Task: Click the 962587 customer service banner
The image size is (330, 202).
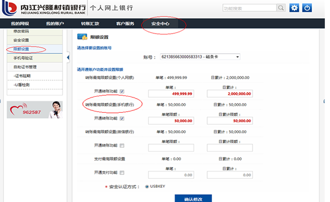Action: click(36, 109)
